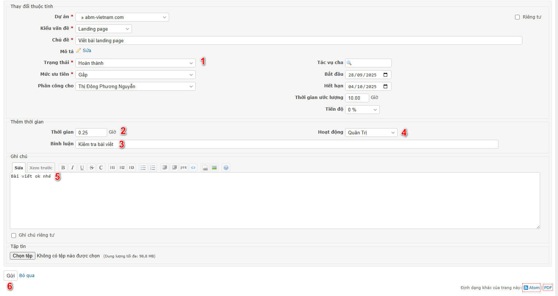Open the Trạng thái dropdown
The height and width of the screenshot is (296, 558).
[135, 63]
